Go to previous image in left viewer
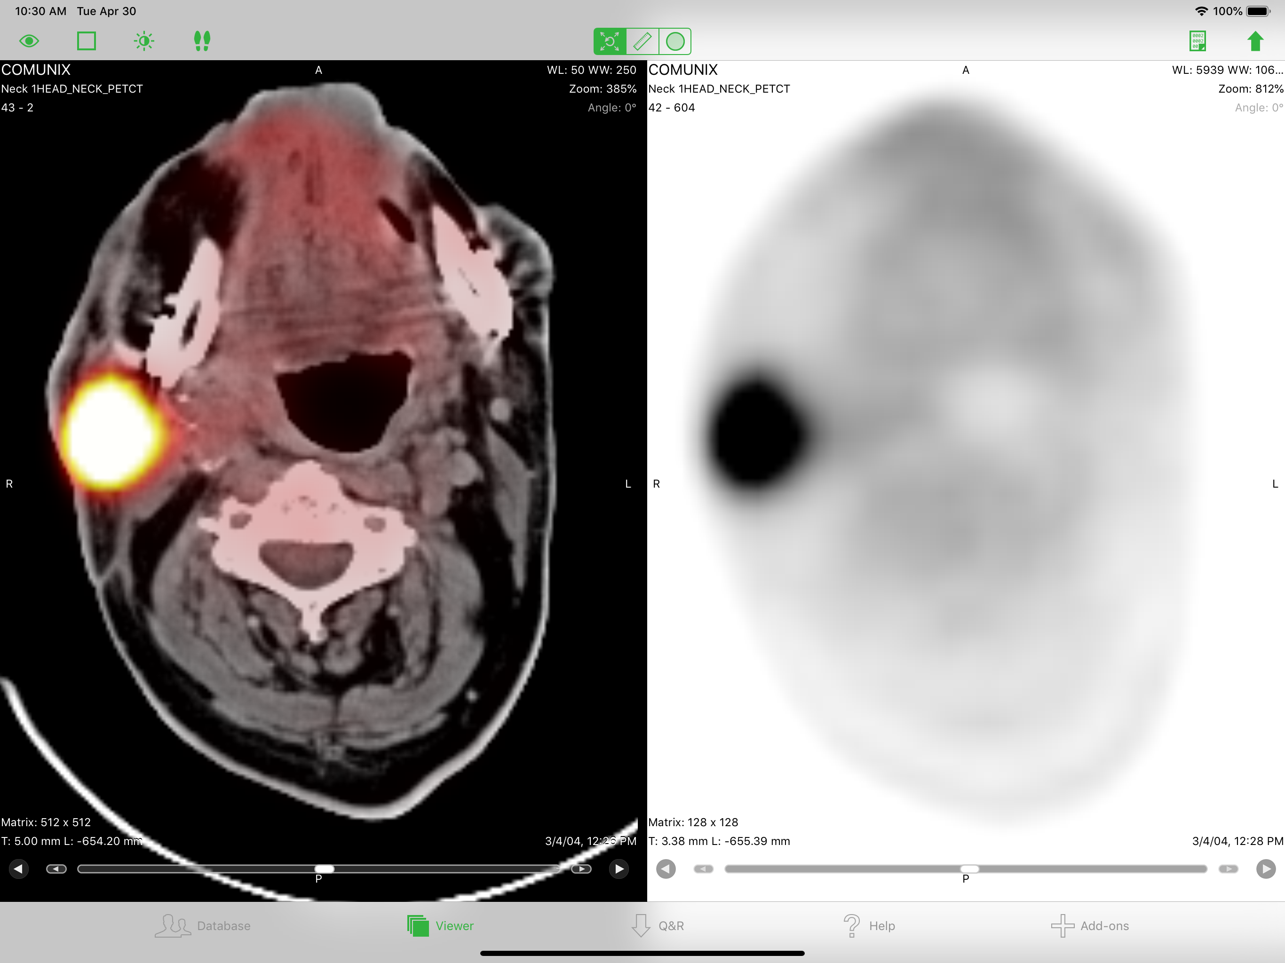1285x963 pixels. pos(19,869)
